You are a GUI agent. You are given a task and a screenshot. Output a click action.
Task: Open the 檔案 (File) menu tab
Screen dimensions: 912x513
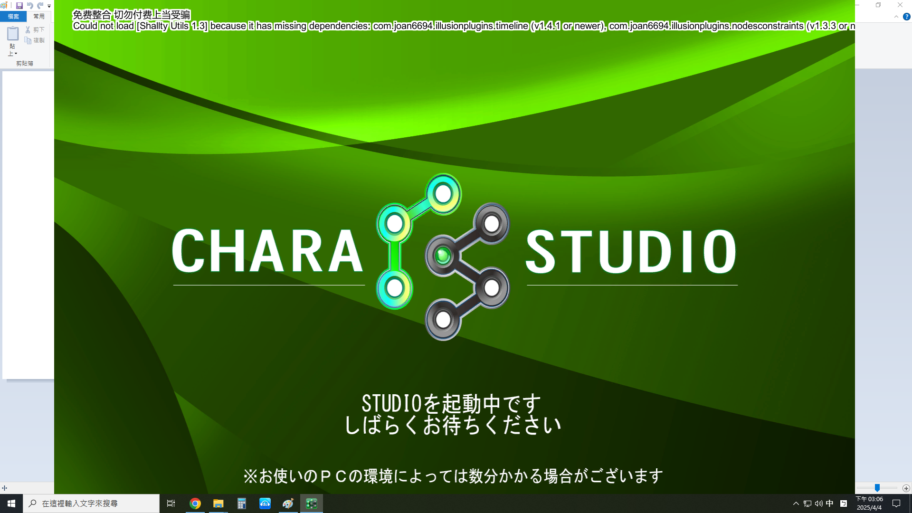pos(13,17)
